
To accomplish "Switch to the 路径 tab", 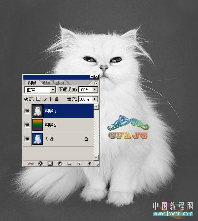I will [60, 83].
